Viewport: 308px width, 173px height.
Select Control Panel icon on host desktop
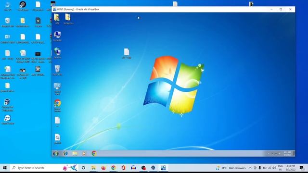pyautogui.click(x=8, y=38)
